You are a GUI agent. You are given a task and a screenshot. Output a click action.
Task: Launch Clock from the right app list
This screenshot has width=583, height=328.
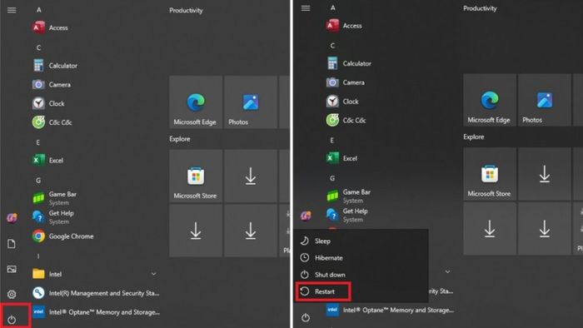[342, 102]
